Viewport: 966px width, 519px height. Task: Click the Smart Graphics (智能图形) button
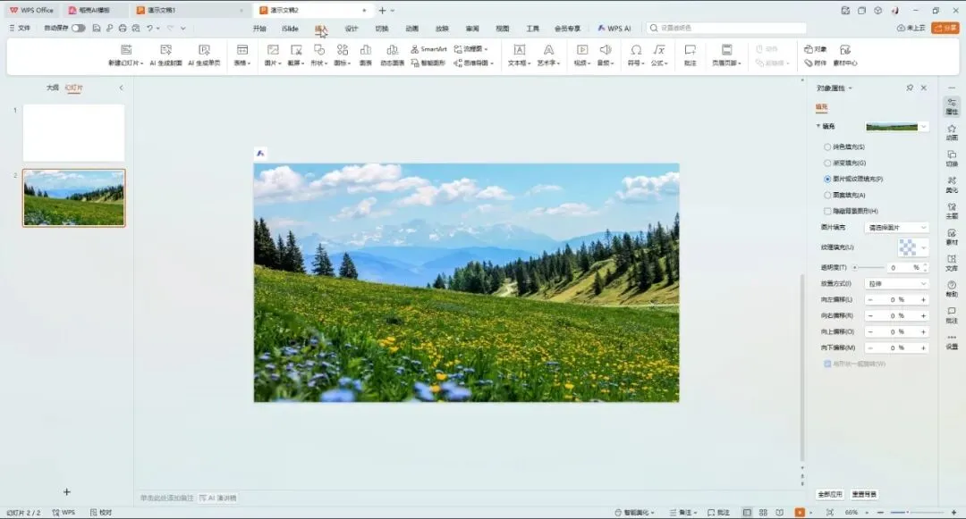(x=428, y=63)
